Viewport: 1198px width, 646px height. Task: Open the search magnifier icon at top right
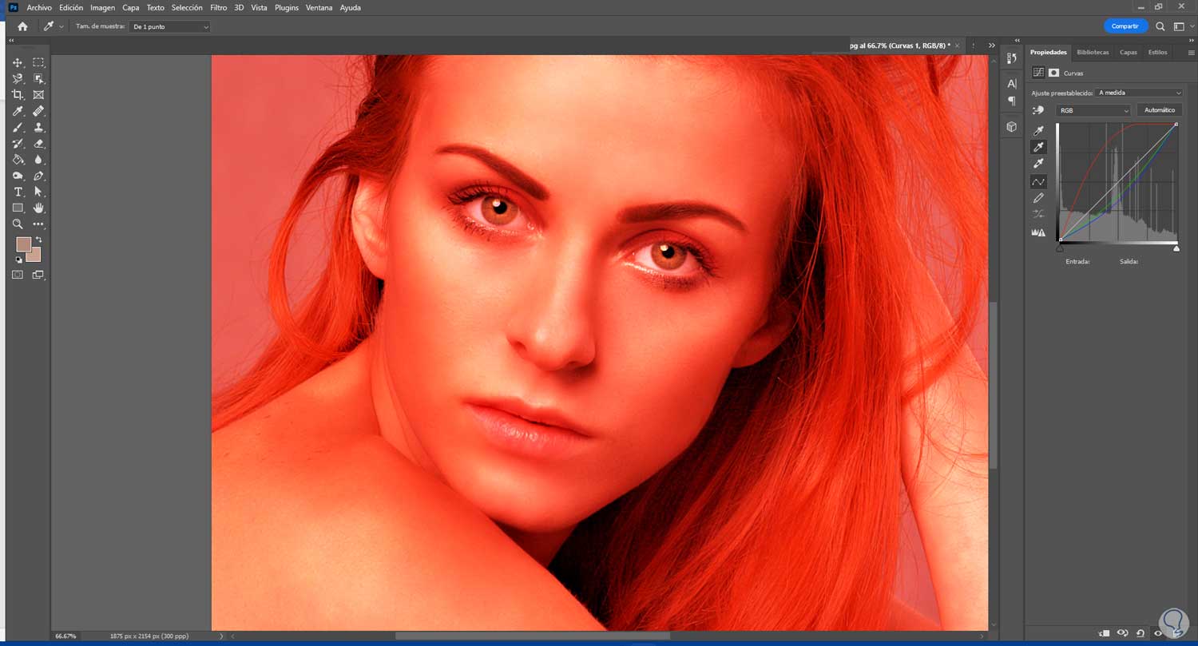pos(1160,26)
